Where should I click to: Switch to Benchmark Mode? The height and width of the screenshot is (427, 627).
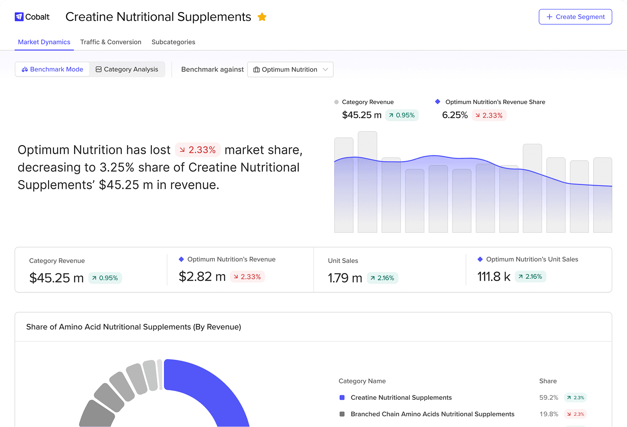pyautogui.click(x=52, y=69)
